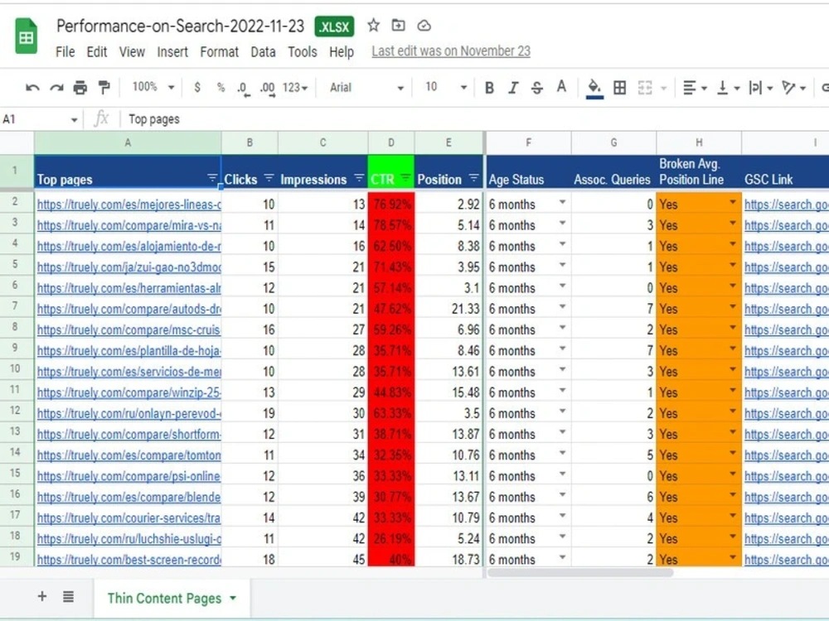Open the best-screen-recorder URL in row 19
The image size is (829, 621).
[128, 559]
